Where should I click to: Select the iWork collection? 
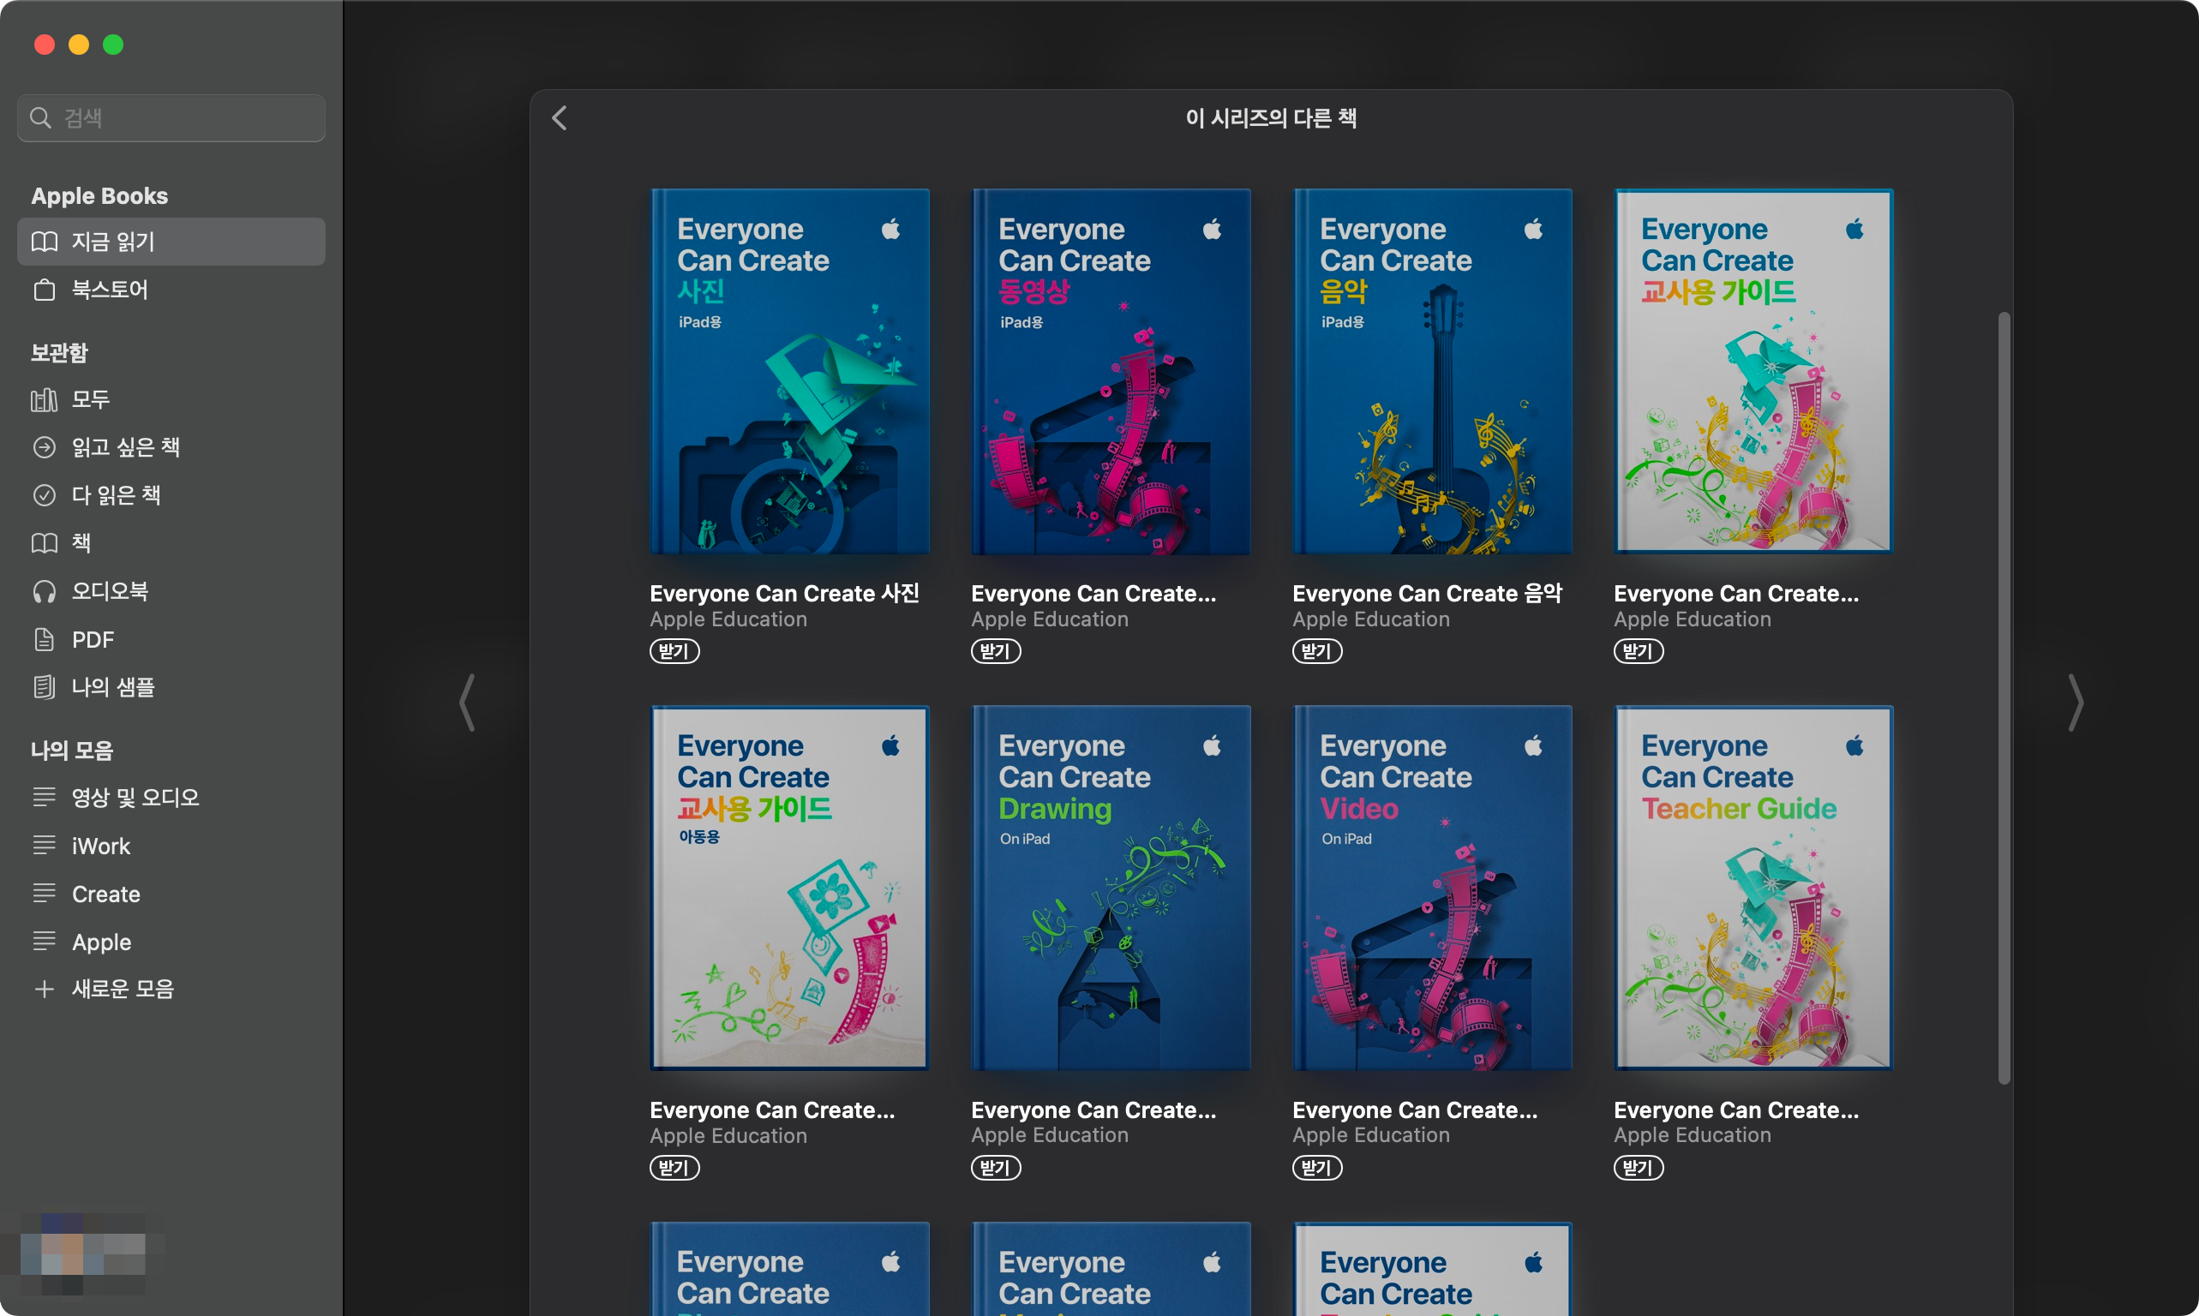[x=100, y=846]
